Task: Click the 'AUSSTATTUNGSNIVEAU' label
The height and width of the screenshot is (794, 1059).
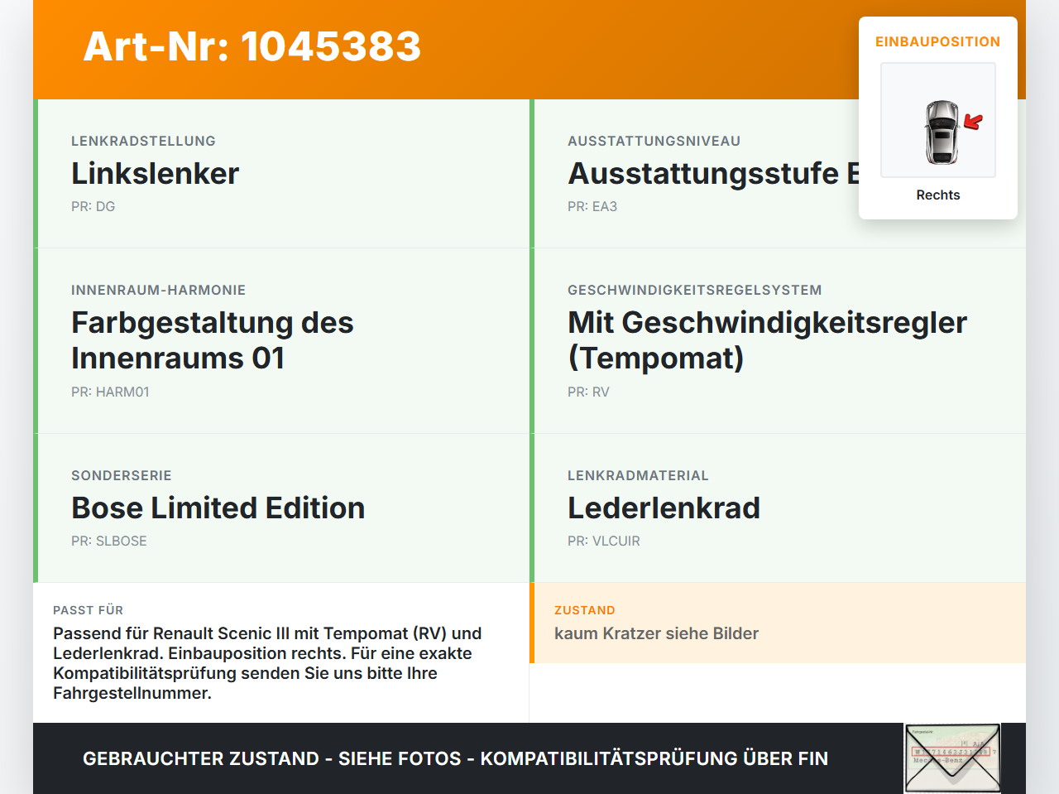Action: [x=654, y=142]
